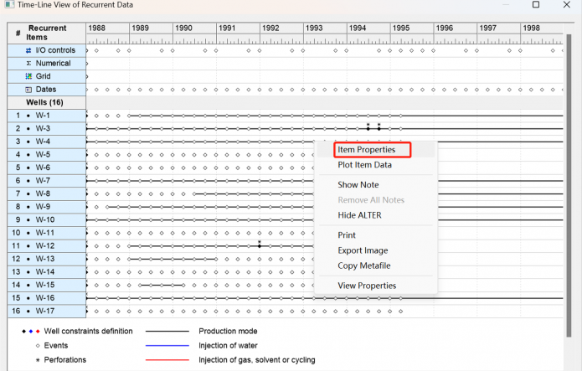582x371 pixels.
Task: Open Item Properties from context menu
Action: coord(367,150)
